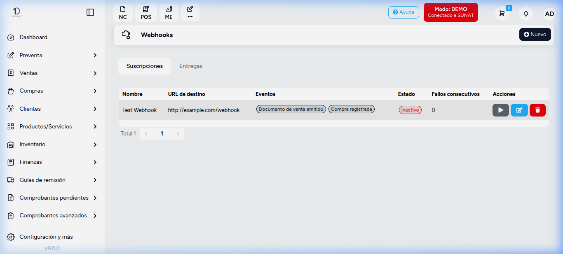This screenshot has width=563, height=254.
Task: Open the edit shortcuts ellipsis button
Action: pyautogui.click(x=190, y=13)
